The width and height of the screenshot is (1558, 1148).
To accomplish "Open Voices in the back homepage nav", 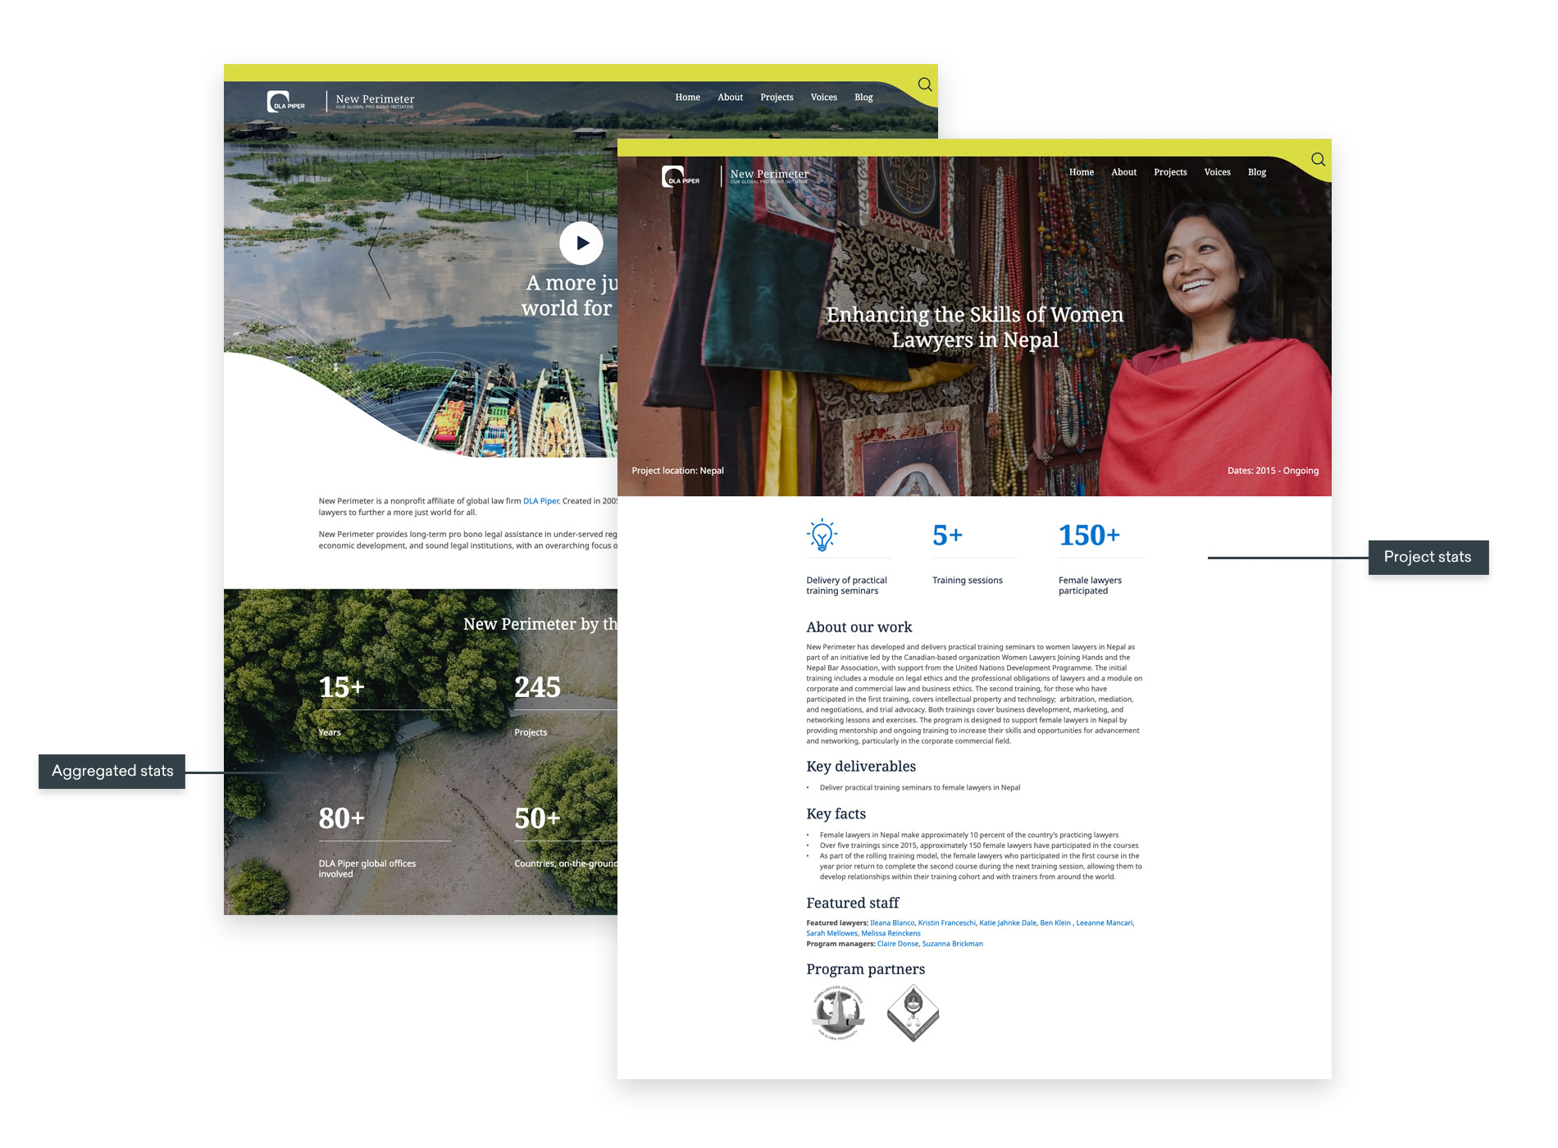I will coord(823,98).
